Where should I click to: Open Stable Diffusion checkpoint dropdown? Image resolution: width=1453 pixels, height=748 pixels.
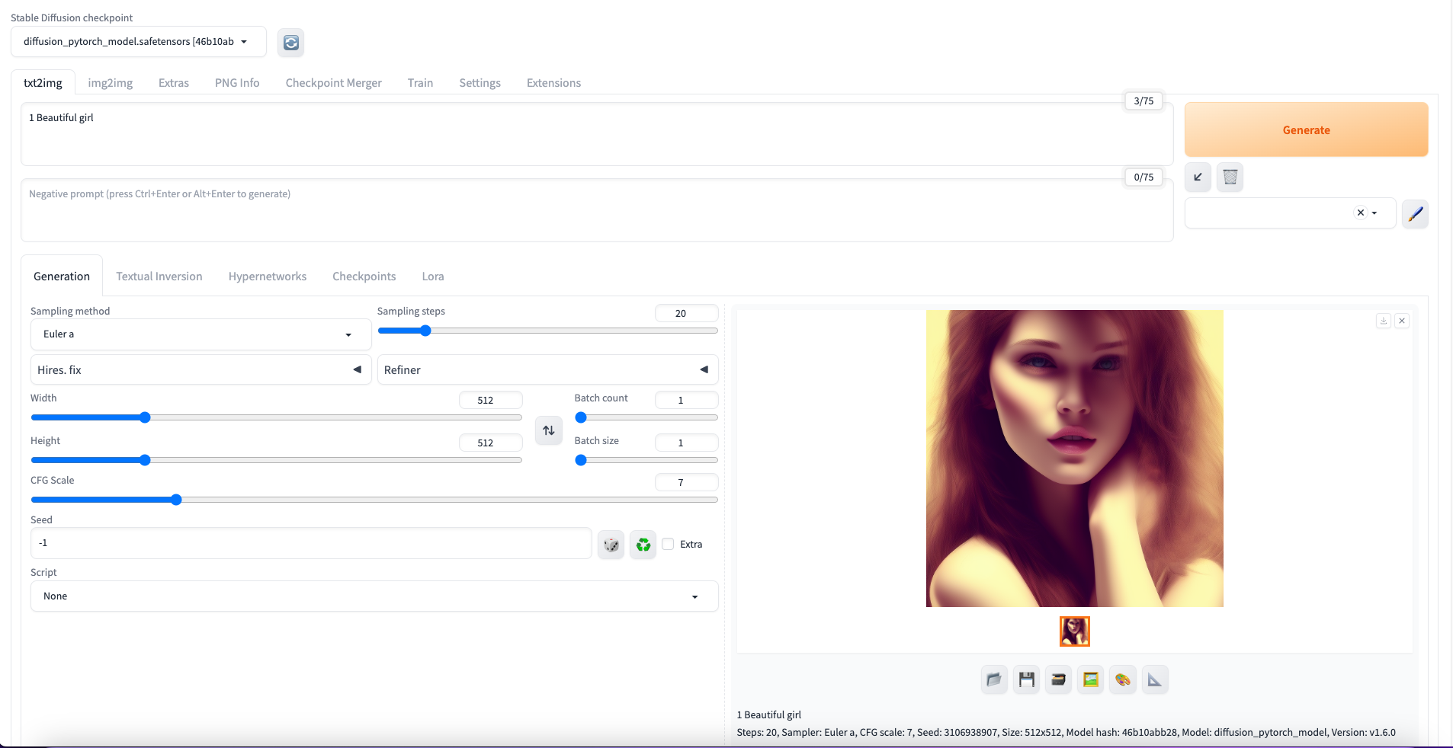point(139,42)
